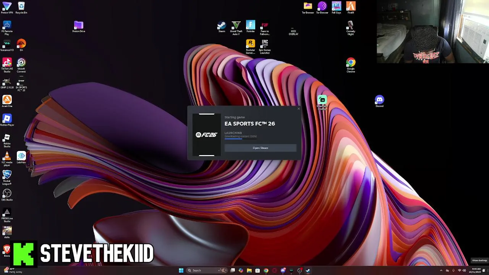Open the Steam desktop shortcut

(x=222, y=27)
